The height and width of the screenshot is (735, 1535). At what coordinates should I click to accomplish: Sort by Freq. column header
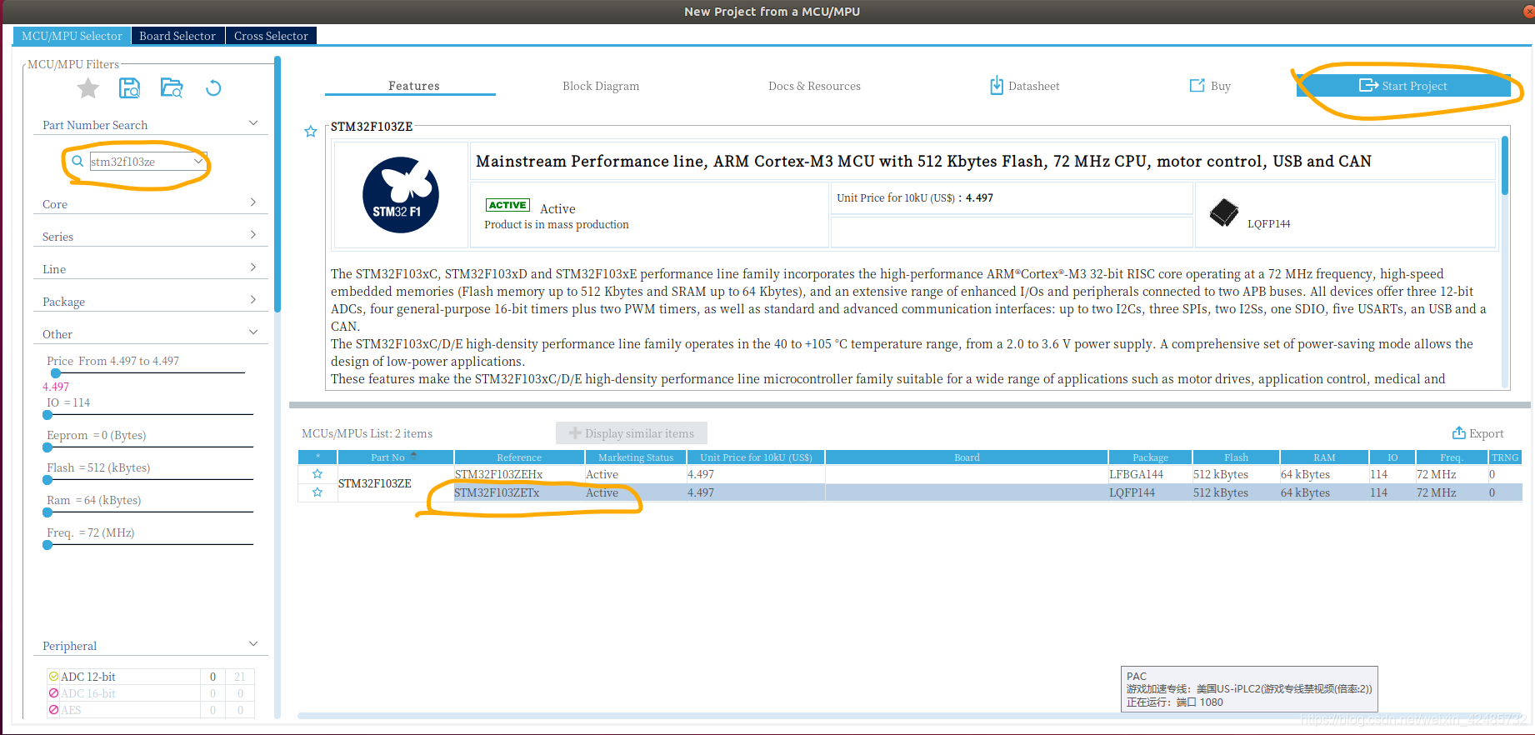tap(1451, 457)
